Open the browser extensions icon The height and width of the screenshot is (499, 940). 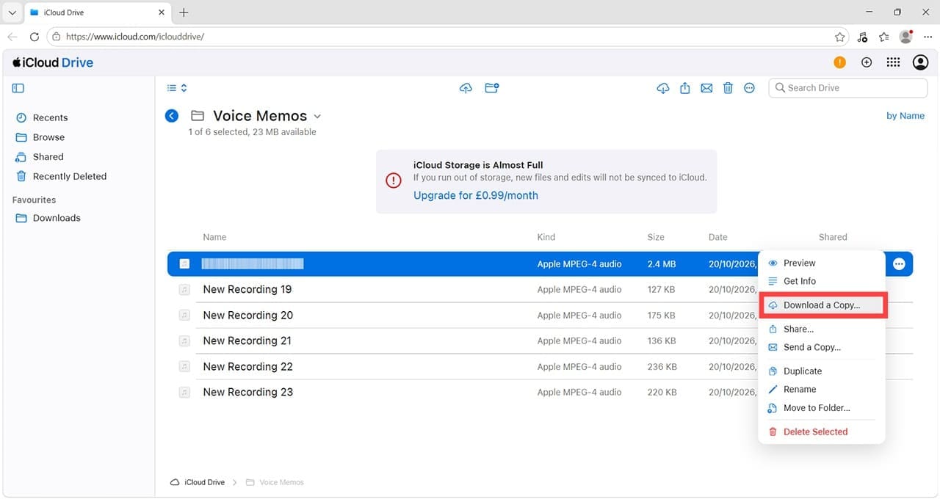(x=862, y=37)
